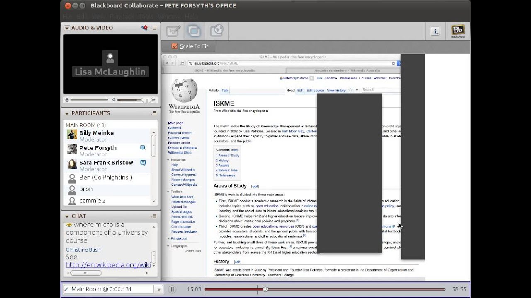Viewport: 531px width, 298px height.
Task: Click Pete Forsyth's application sharing status icon
Action: point(143,148)
